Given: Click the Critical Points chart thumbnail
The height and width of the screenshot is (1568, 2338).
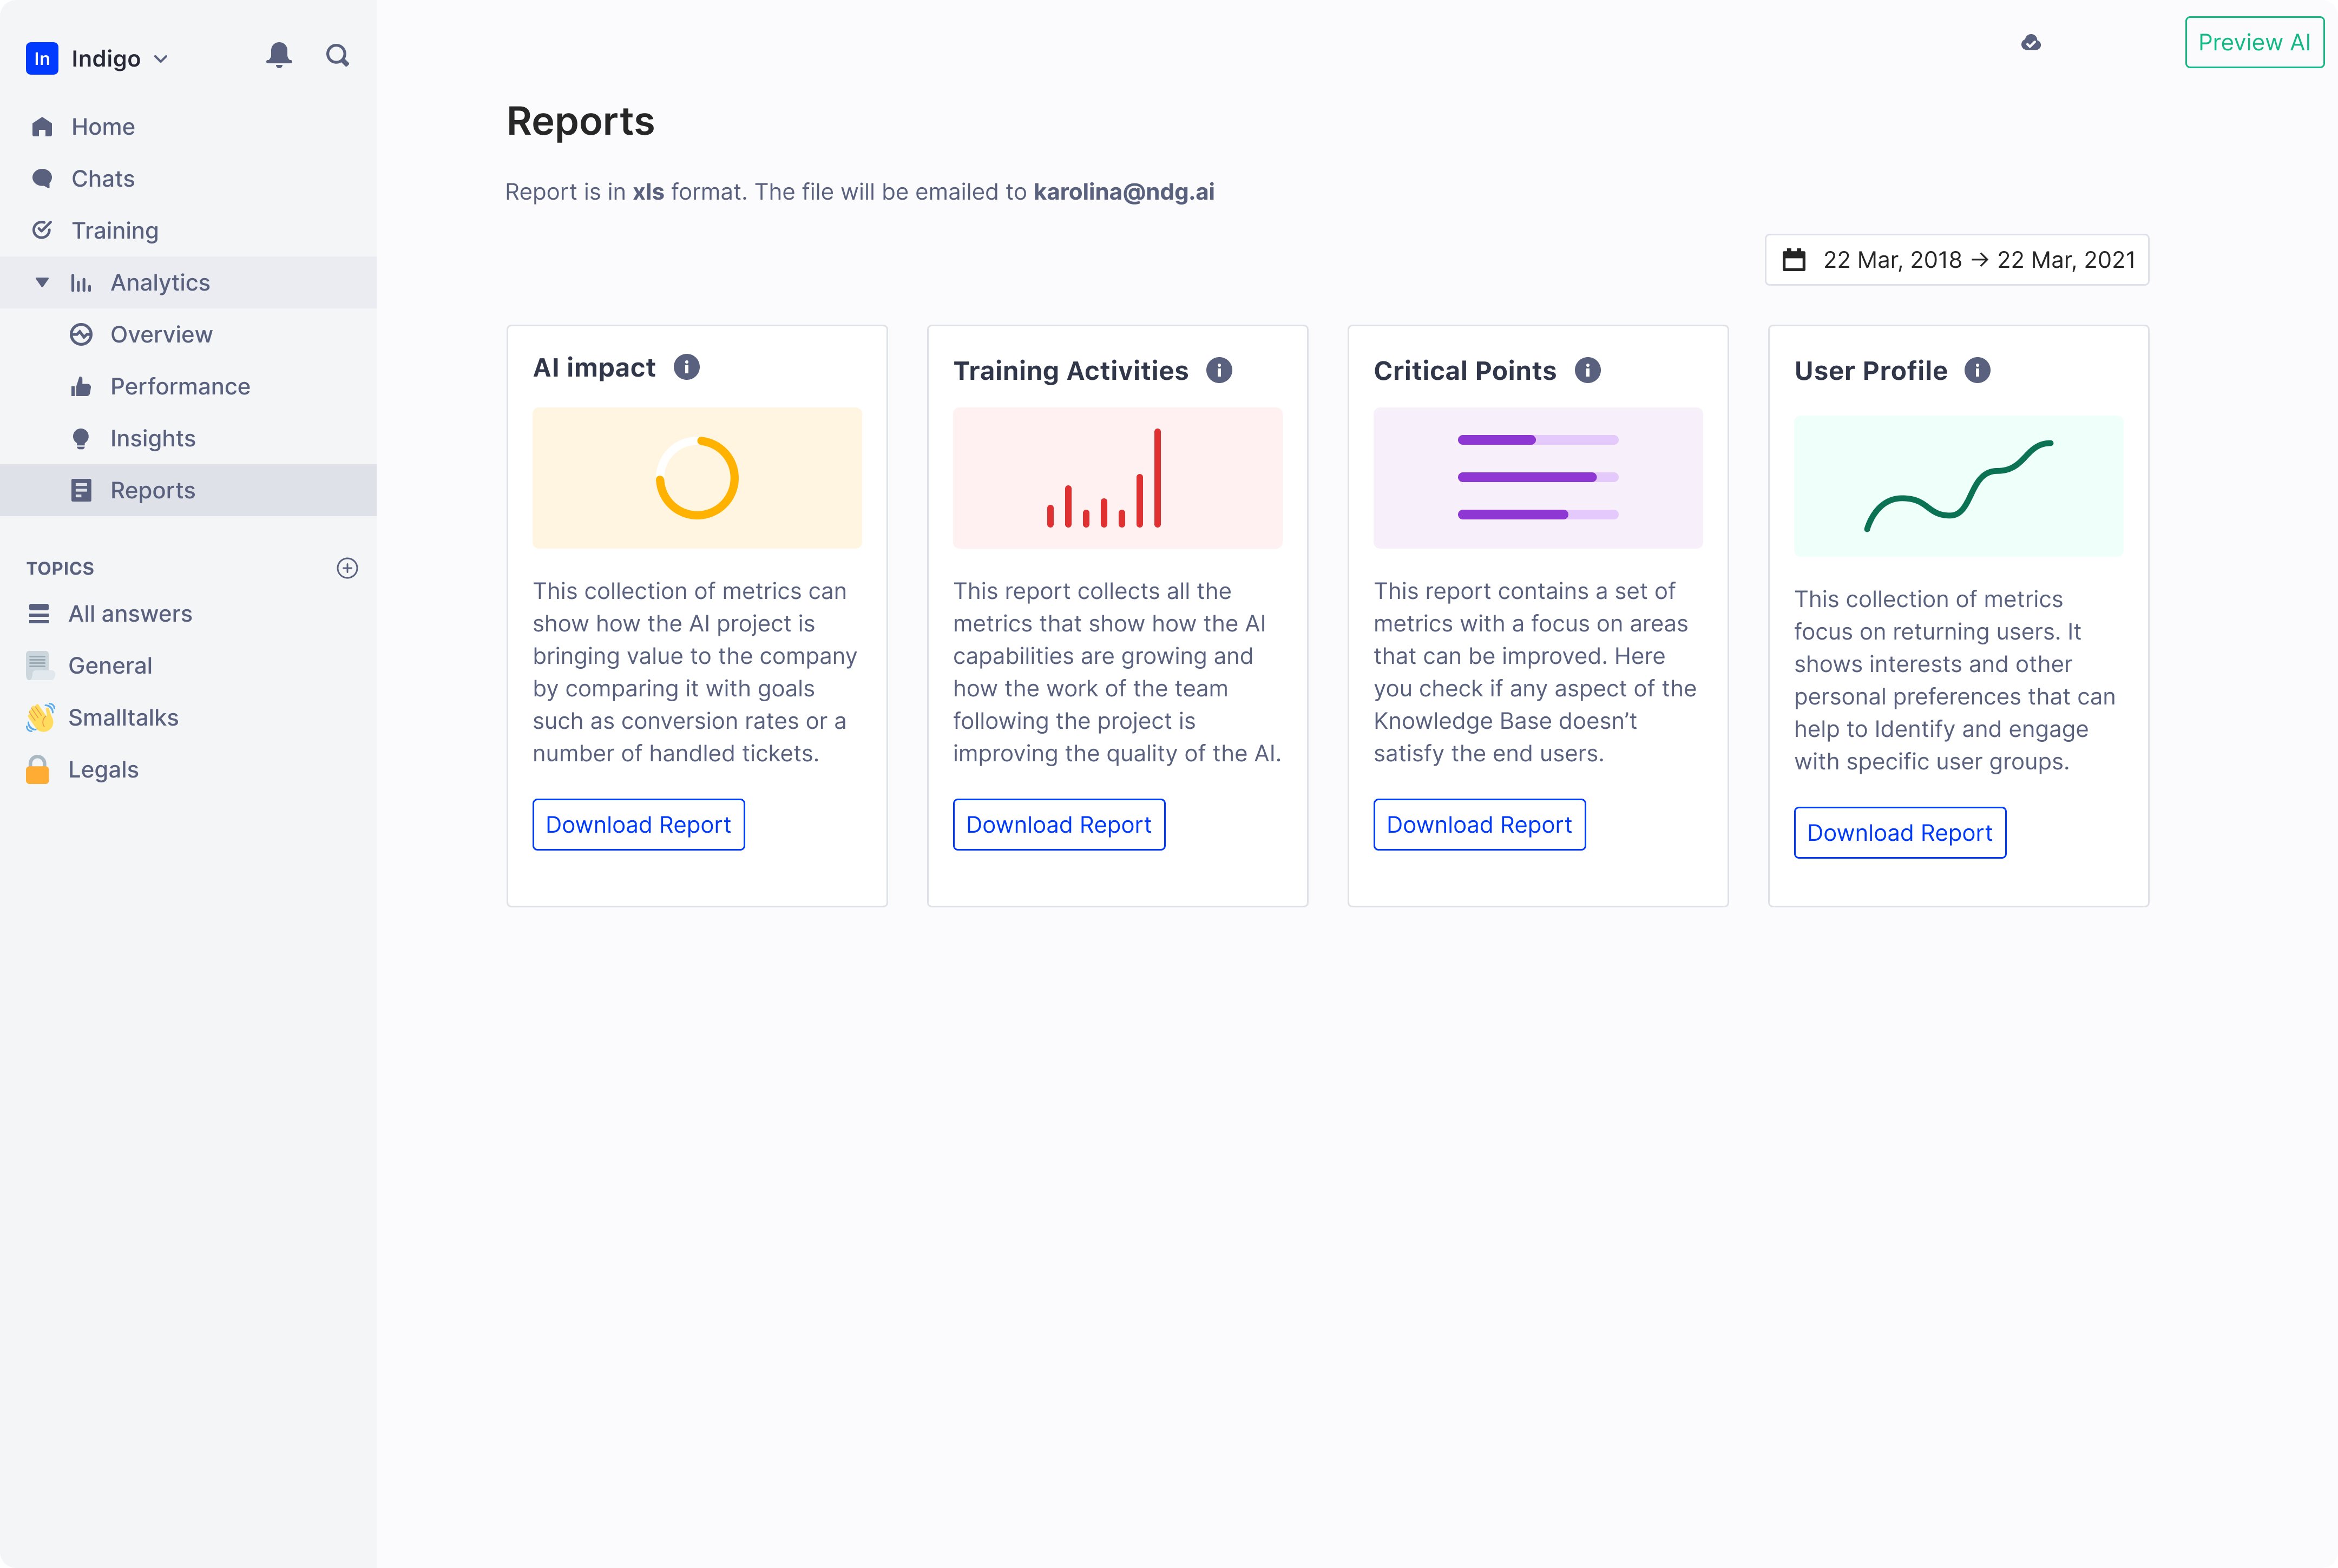Looking at the screenshot, I should click(1537, 478).
